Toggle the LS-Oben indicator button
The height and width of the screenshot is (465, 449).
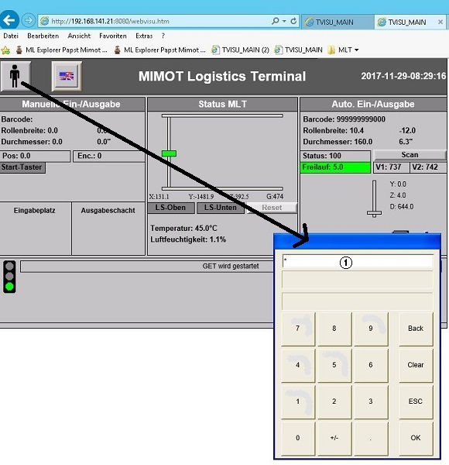(x=171, y=208)
